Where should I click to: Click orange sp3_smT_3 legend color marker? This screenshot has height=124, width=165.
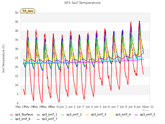point(87,115)
